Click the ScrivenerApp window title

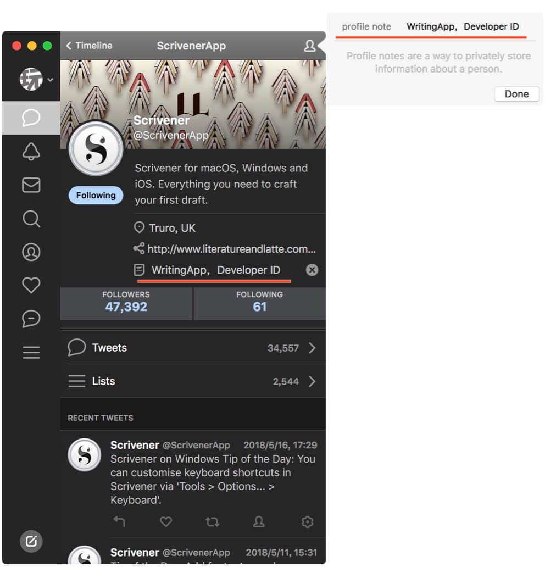coord(191,46)
